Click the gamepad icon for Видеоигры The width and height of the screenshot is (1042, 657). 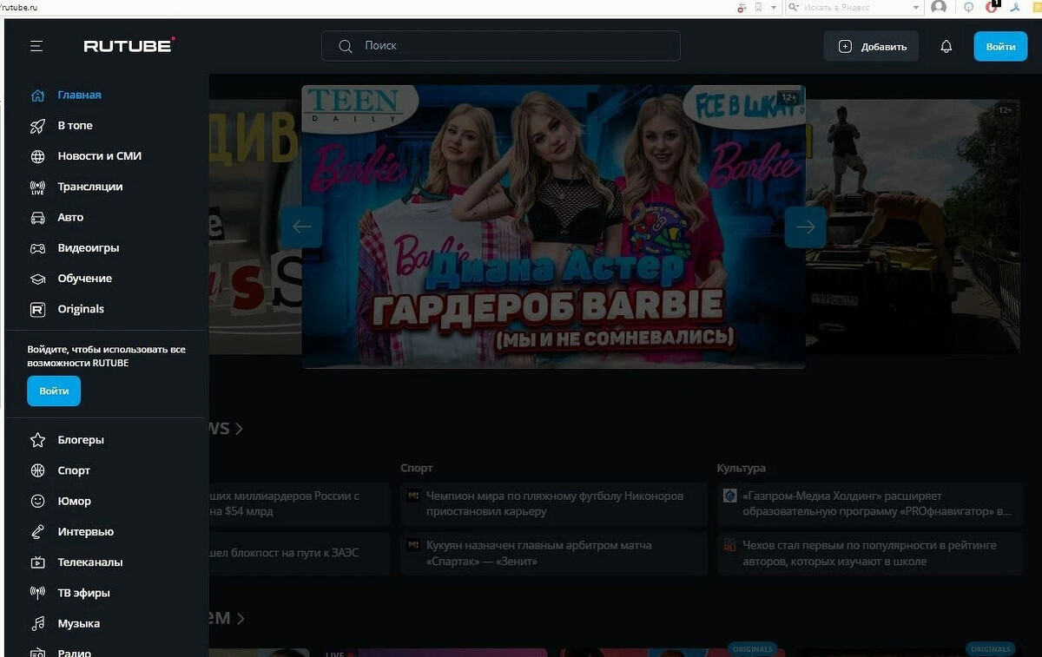(37, 248)
